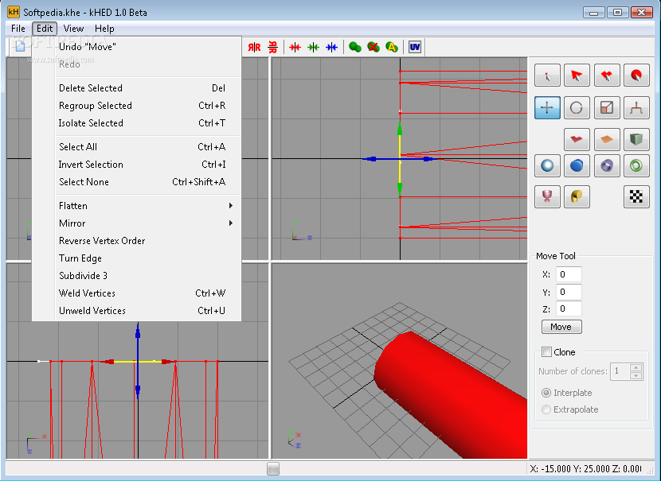The width and height of the screenshot is (661, 481).
Task: Open the UV editor toolbar icon
Action: point(415,47)
